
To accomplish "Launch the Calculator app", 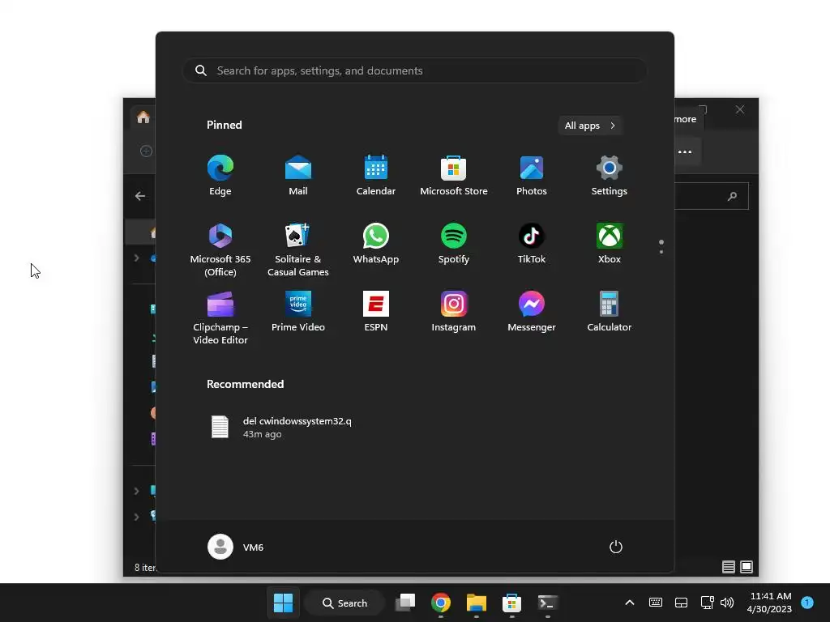I will (x=610, y=312).
